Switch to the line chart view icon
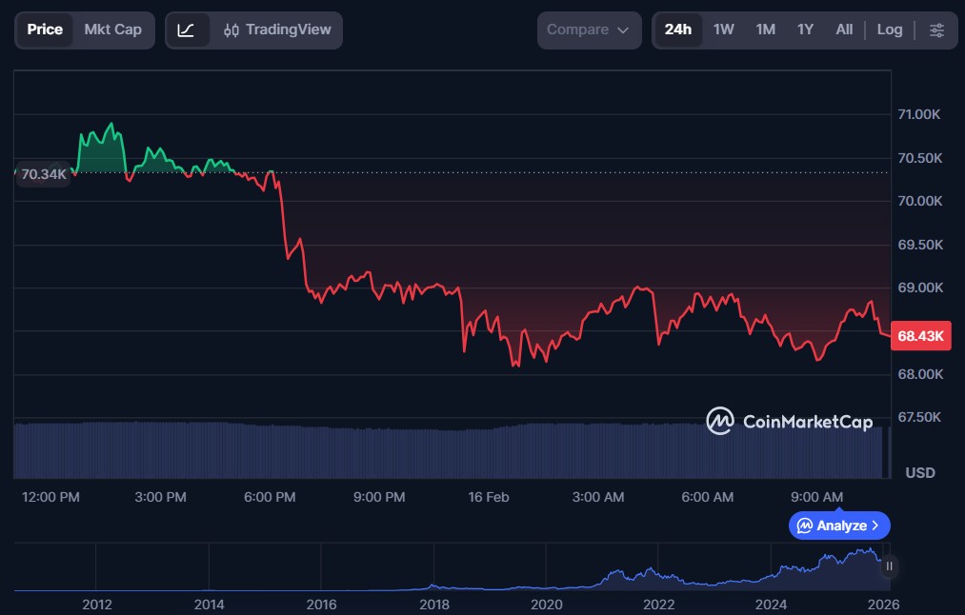965x615 pixels. [x=187, y=30]
